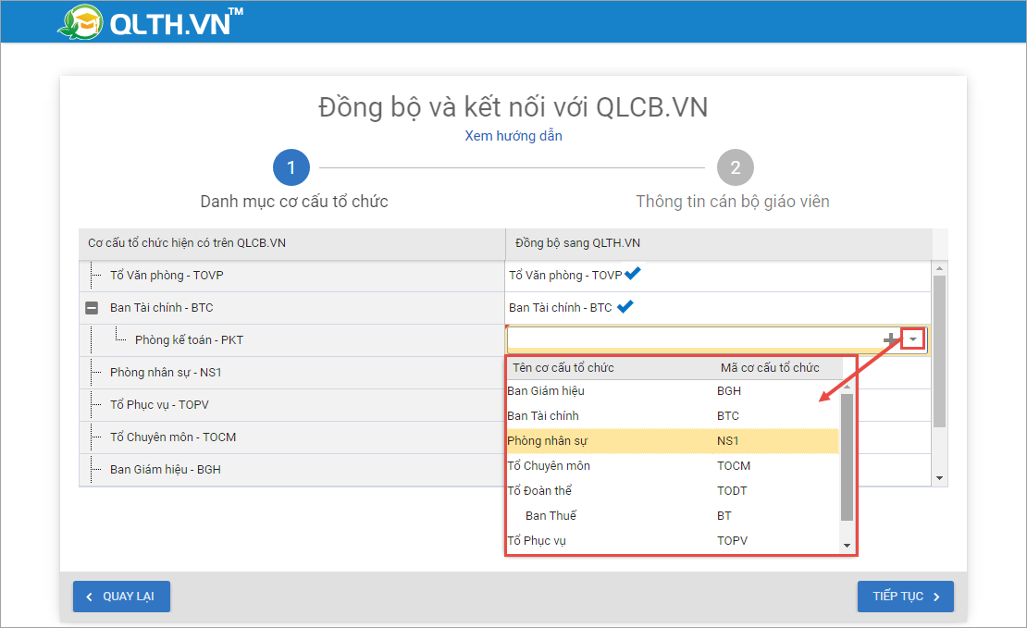Choose Tổ Phục vụ from dropdown list
The image size is (1027, 628).
click(673, 540)
